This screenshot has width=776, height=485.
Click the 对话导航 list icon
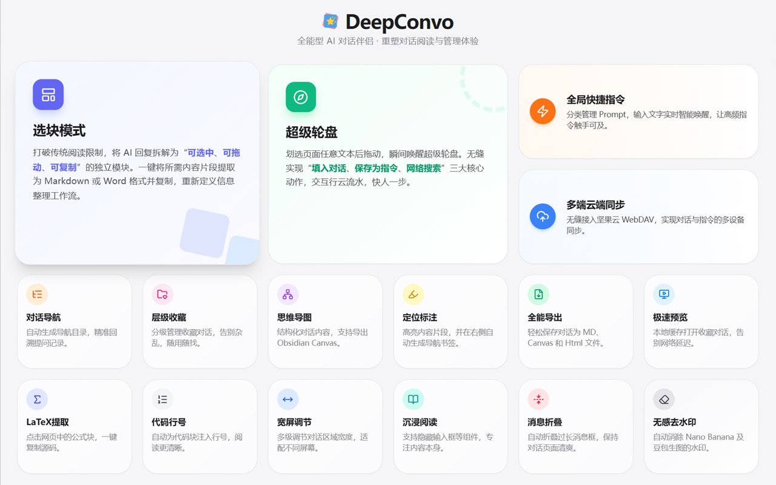pyautogui.click(x=37, y=294)
